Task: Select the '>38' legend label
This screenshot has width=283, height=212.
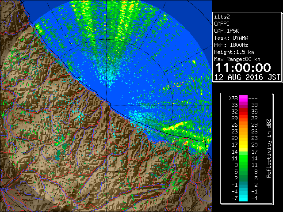Action: coord(233,98)
